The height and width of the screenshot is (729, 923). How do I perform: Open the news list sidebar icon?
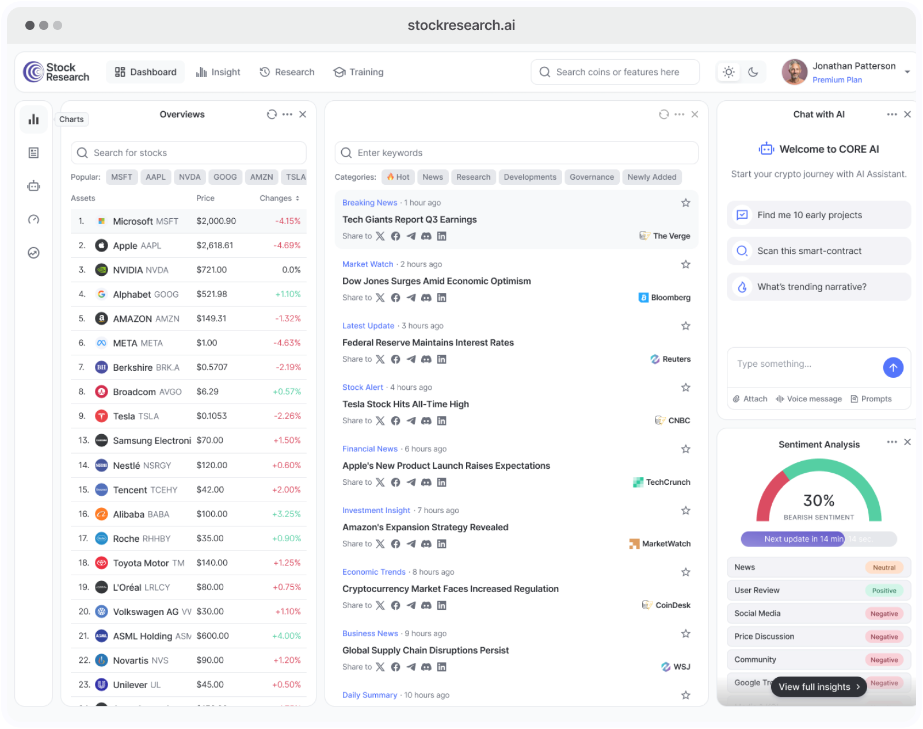(33, 153)
